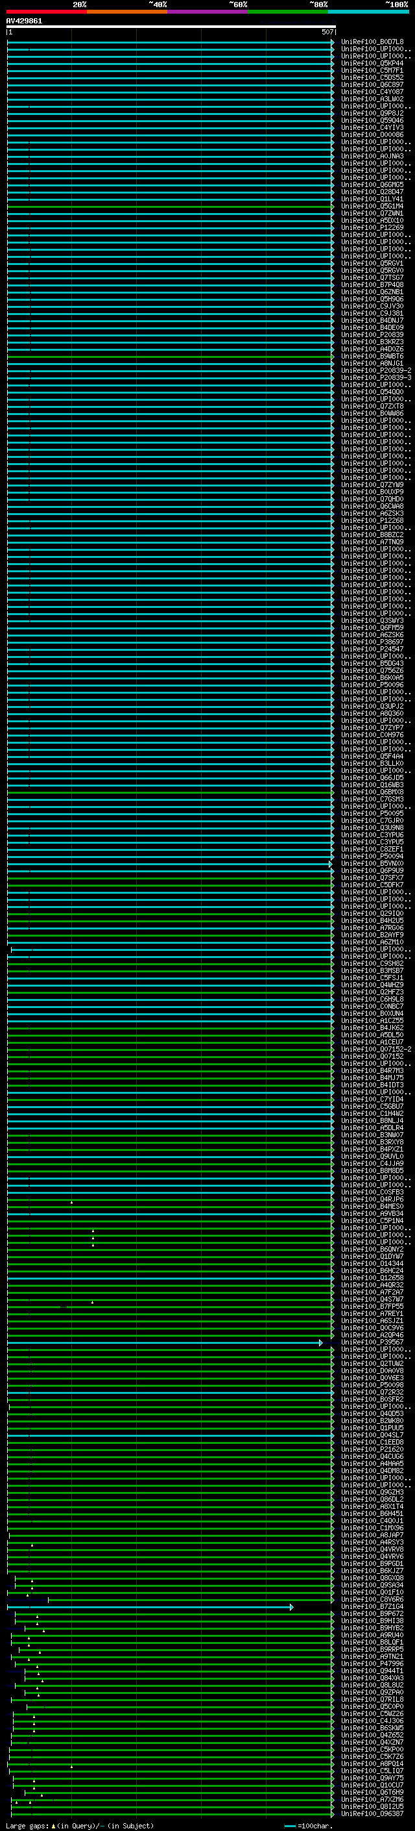415x1831 pixels.
Task: Select hit UniRef100_Q9UVL0
Action: pyautogui.click(x=372, y=1156)
